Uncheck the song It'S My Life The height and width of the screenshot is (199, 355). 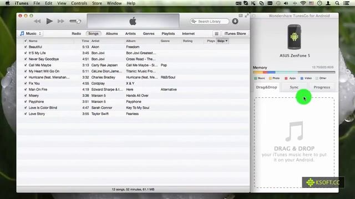click(26, 53)
